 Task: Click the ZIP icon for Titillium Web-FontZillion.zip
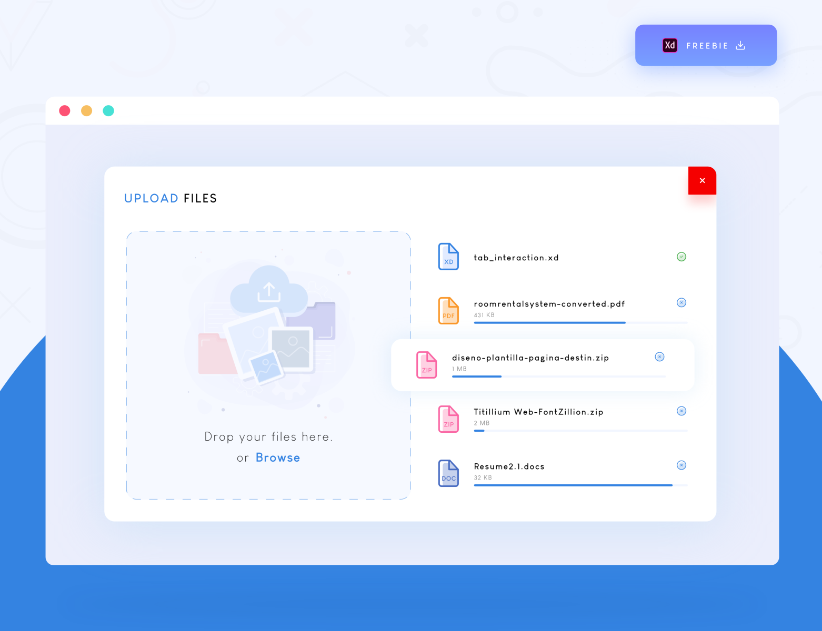point(448,419)
